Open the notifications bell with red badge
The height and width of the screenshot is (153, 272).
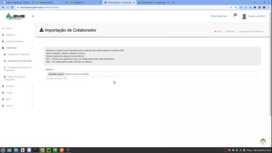coord(235,16)
